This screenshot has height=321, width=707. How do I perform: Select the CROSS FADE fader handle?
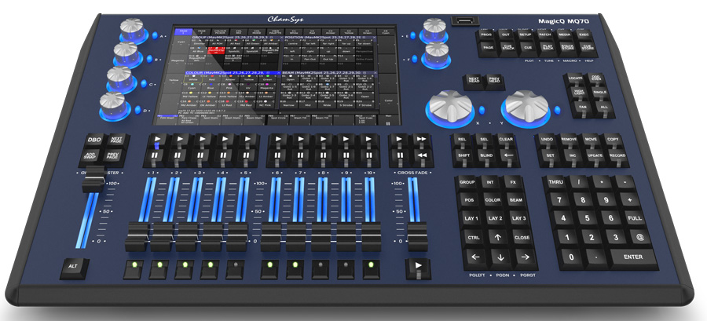pyautogui.click(x=417, y=237)
